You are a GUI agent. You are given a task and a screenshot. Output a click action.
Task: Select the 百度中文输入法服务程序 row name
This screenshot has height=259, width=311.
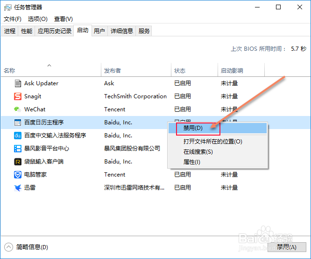click(x=55, y=136)
